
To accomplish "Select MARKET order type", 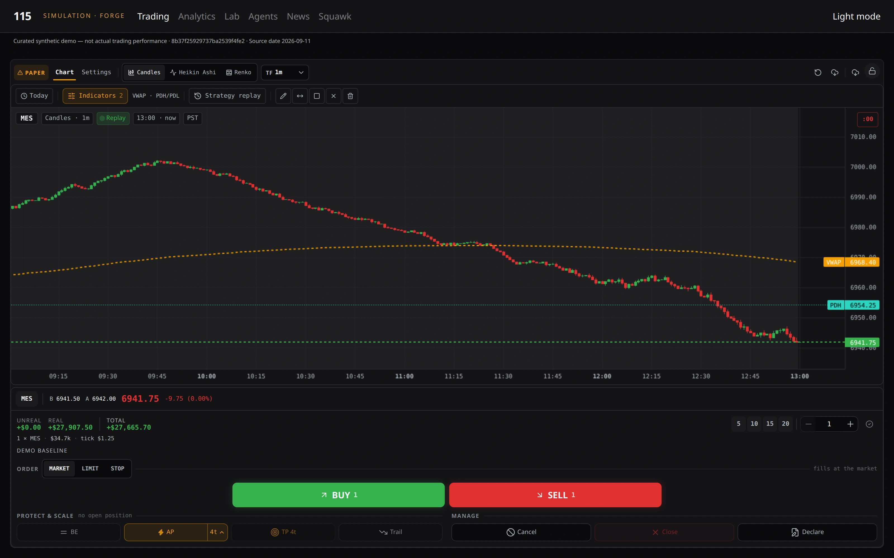I will click(59, 469).
